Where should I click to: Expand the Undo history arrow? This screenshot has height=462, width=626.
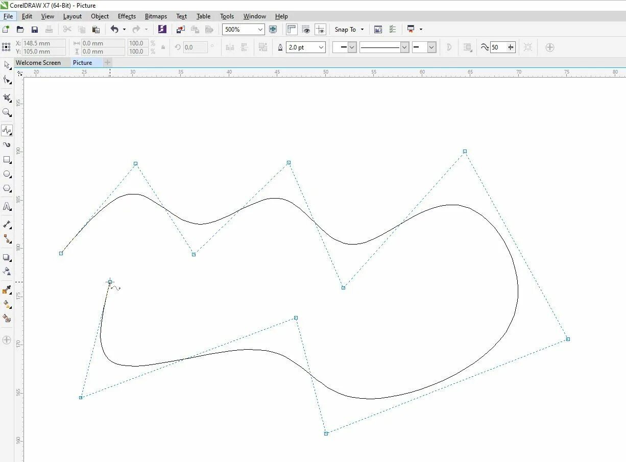[124, 30]
